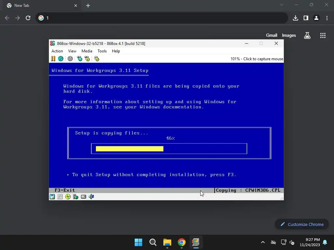Click the yellow setup progress bar
Screen dimensions: 334x250
click(129, 148)
